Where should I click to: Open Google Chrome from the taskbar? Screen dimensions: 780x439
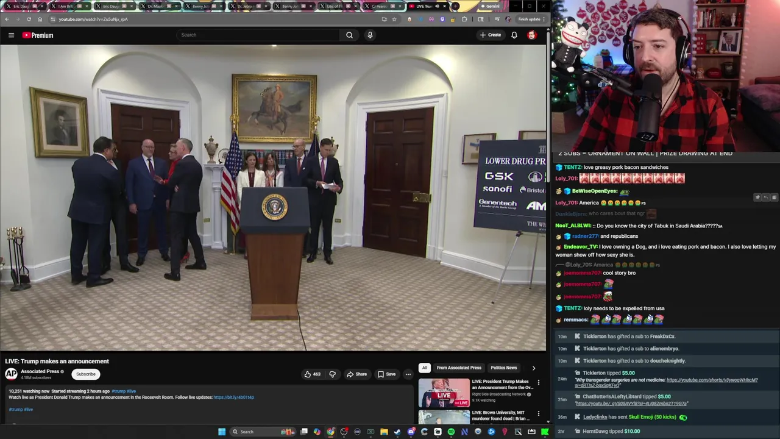pos(330,432)
